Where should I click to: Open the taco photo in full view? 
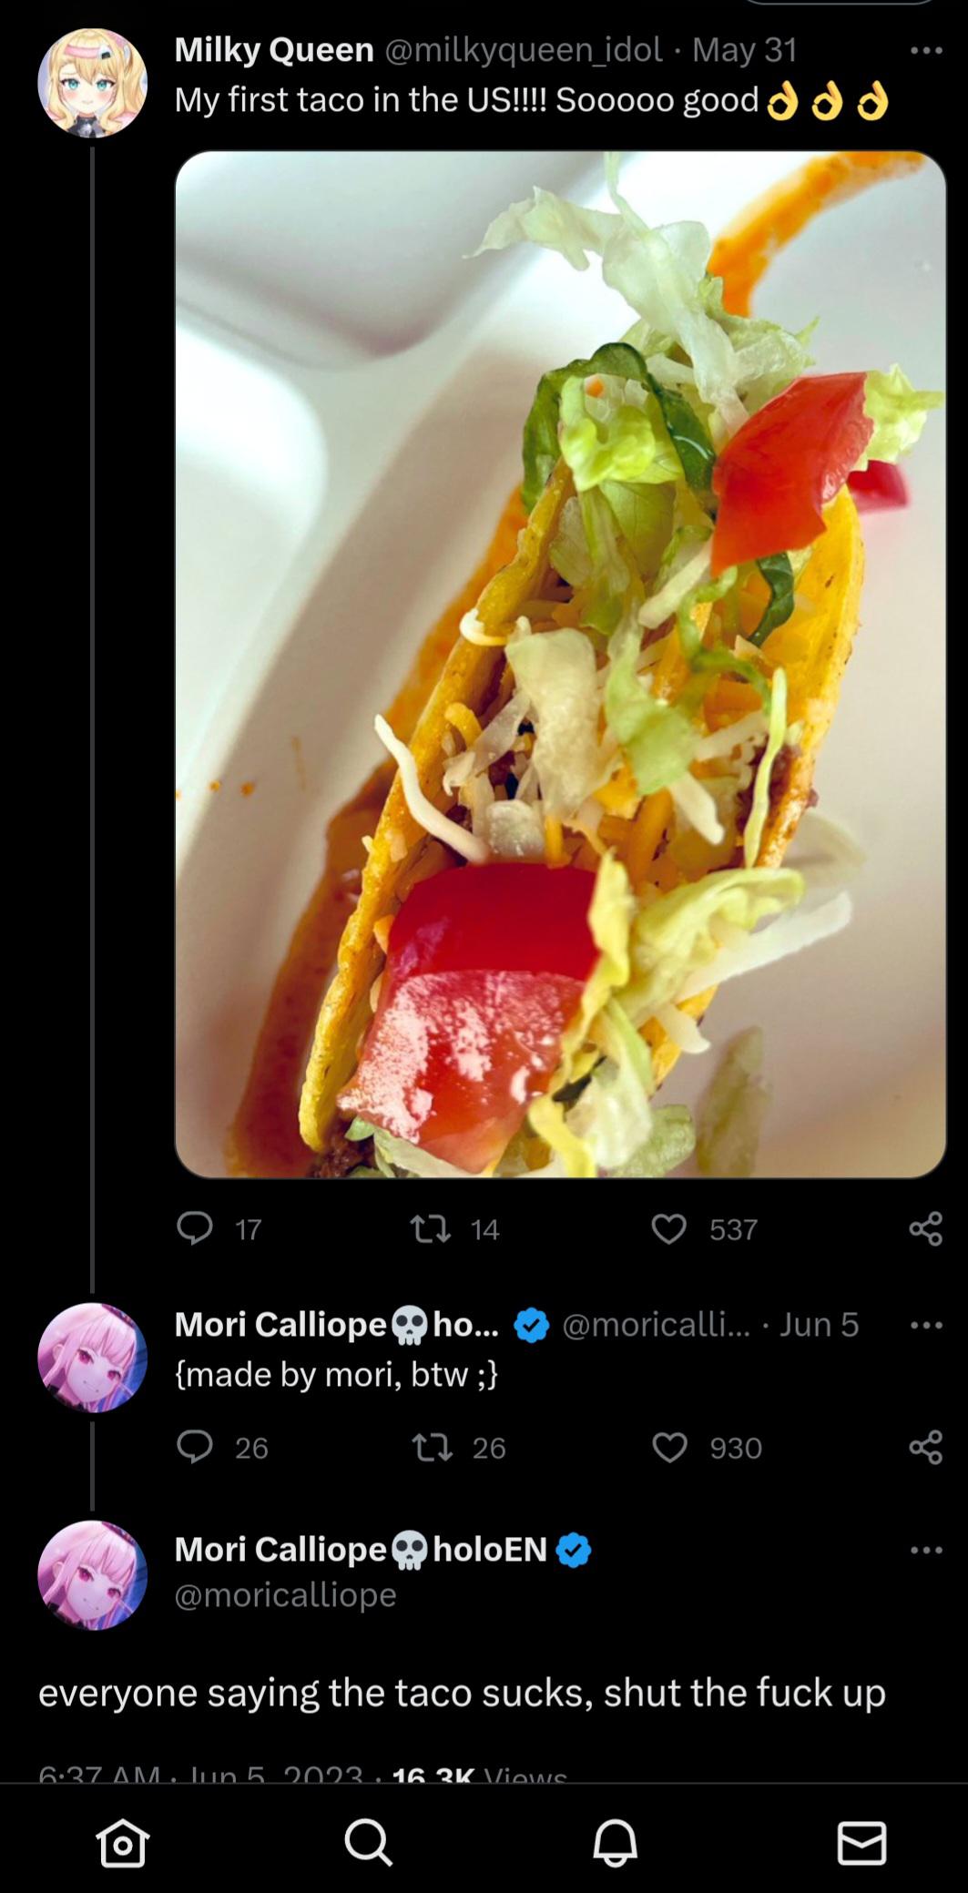click(560, 665)
